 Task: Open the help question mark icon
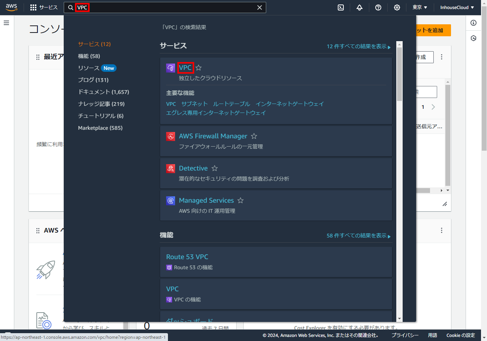[378, 7]
